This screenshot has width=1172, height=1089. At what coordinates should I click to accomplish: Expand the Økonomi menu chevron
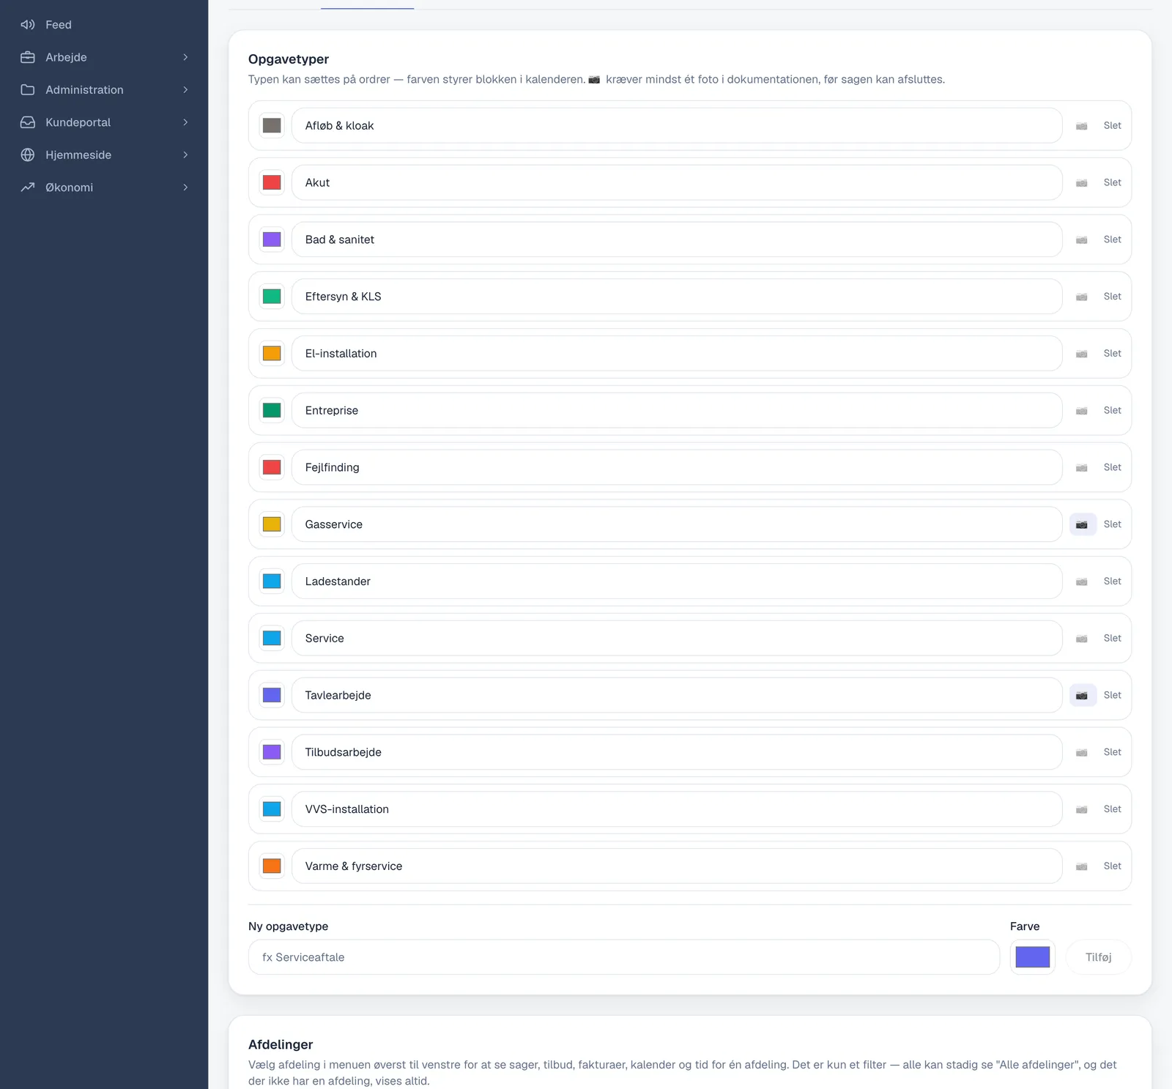185,187
